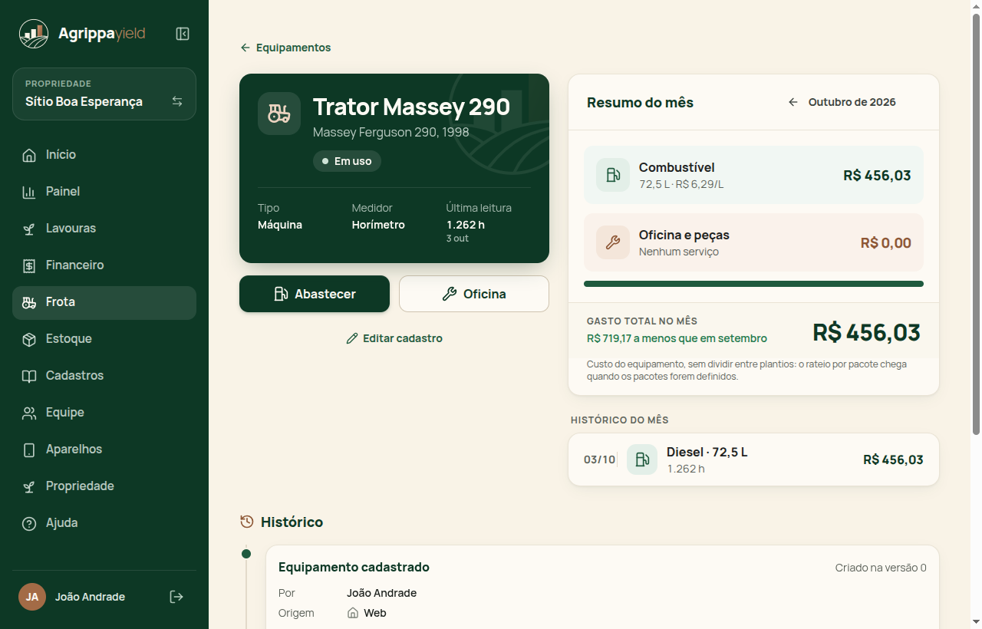Switch property via Sítio Boa Esperança selector
Viewport: 982px width, 629px height.
(104, 94)
